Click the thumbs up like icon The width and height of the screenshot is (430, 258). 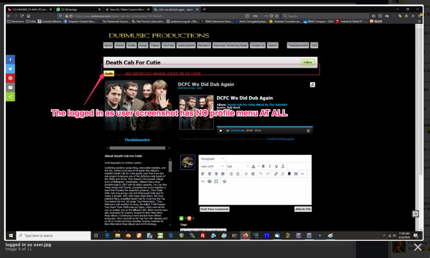click(x=182, y=219)
